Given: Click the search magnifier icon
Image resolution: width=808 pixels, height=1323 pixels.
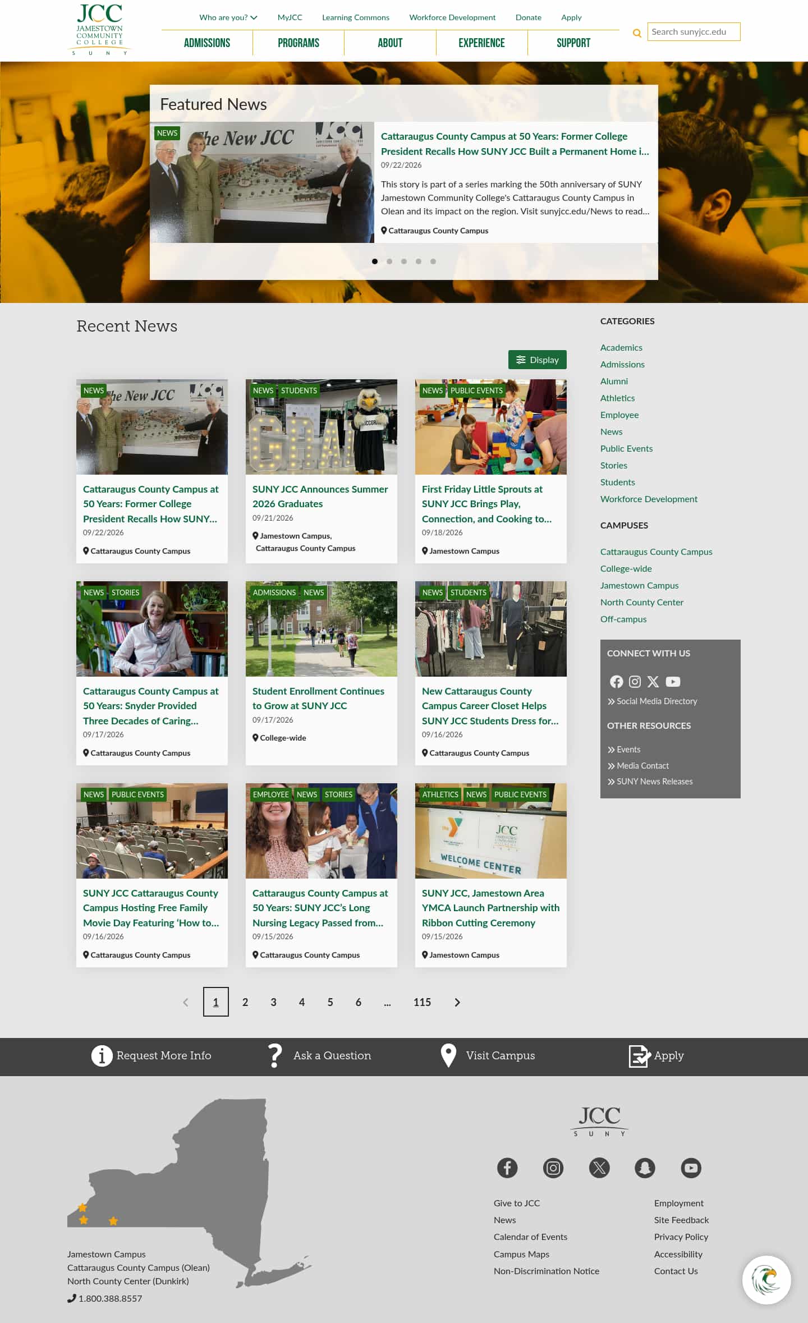Looking at the screenshot, I should coord(637,33).
